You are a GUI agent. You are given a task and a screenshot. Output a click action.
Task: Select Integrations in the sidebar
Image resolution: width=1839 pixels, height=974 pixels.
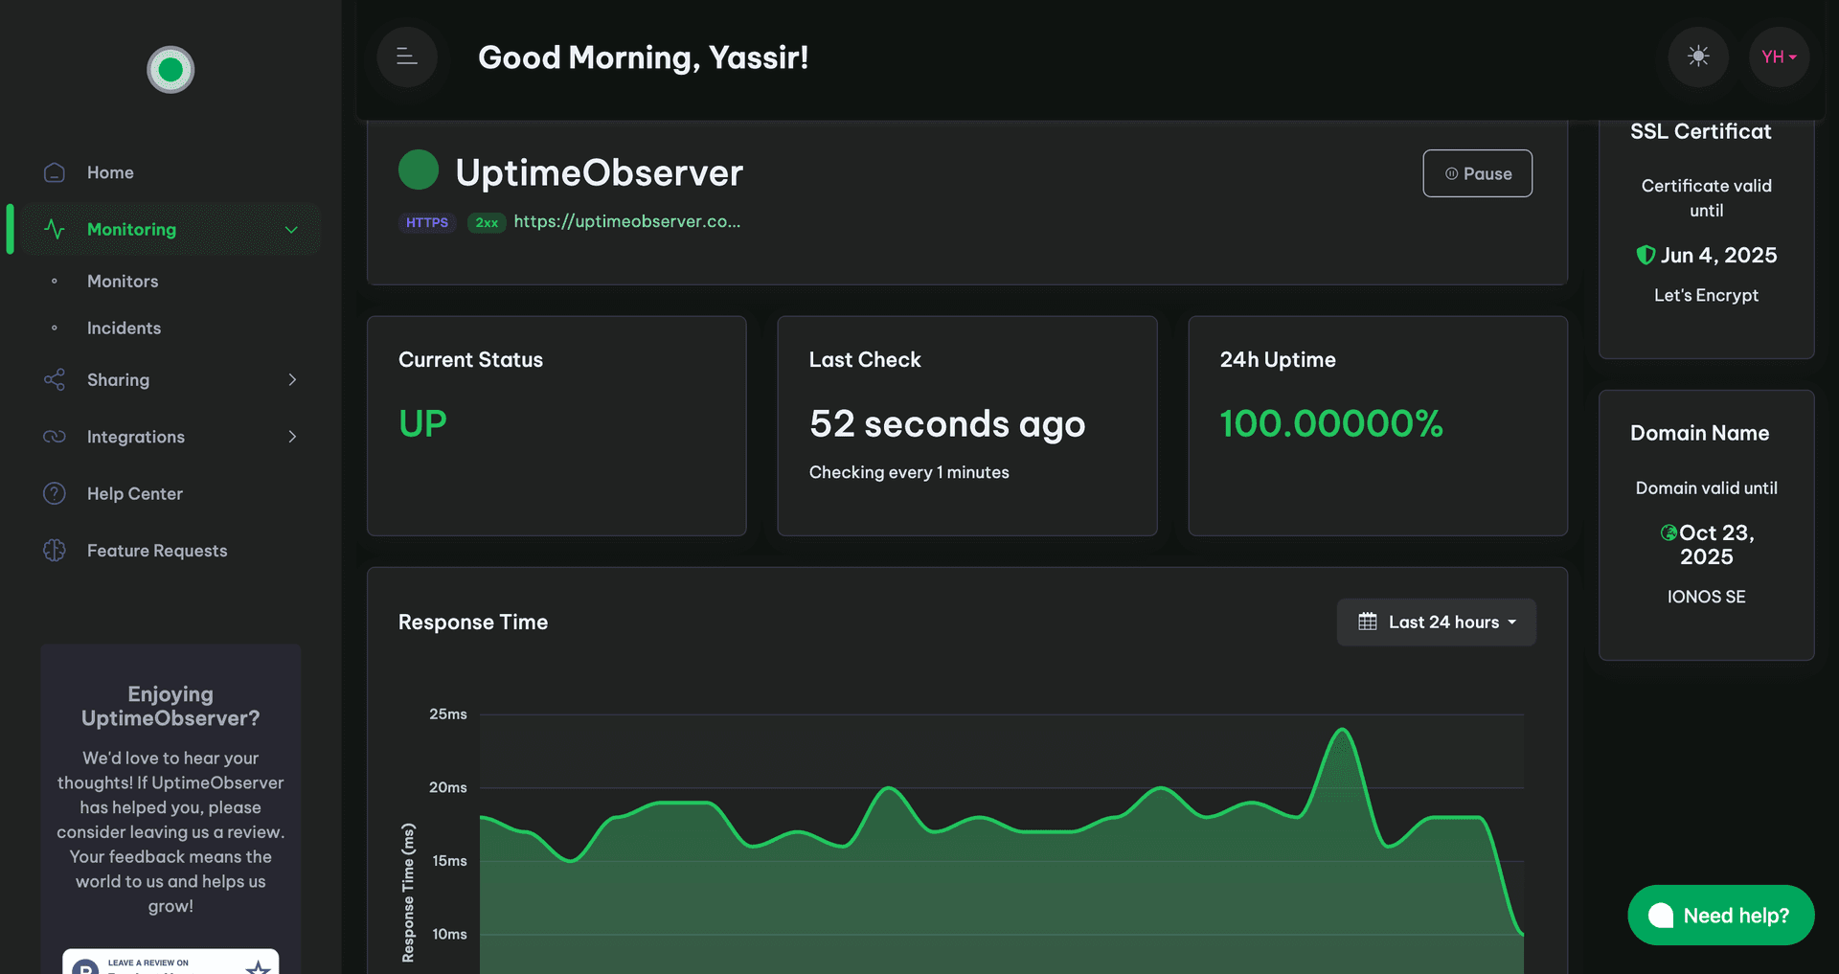(x=136, y=437)
